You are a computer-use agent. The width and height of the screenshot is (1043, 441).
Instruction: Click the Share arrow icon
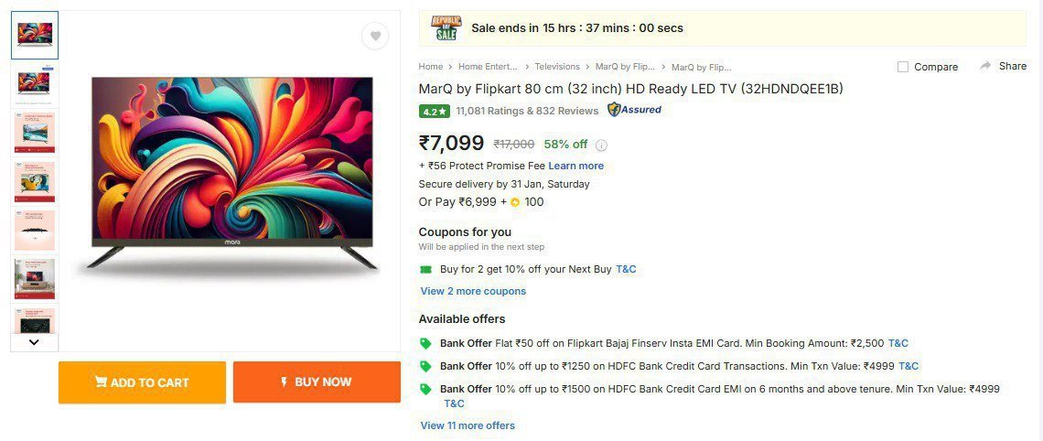point(985,66)
